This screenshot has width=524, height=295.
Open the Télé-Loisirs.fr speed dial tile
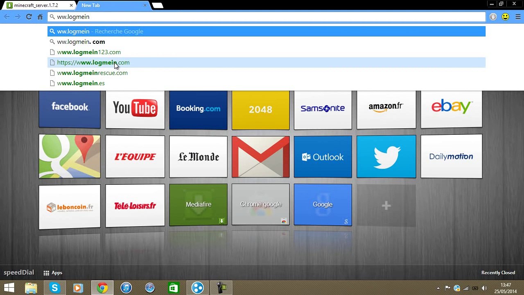pyautogui.click(x=135, y=205)
